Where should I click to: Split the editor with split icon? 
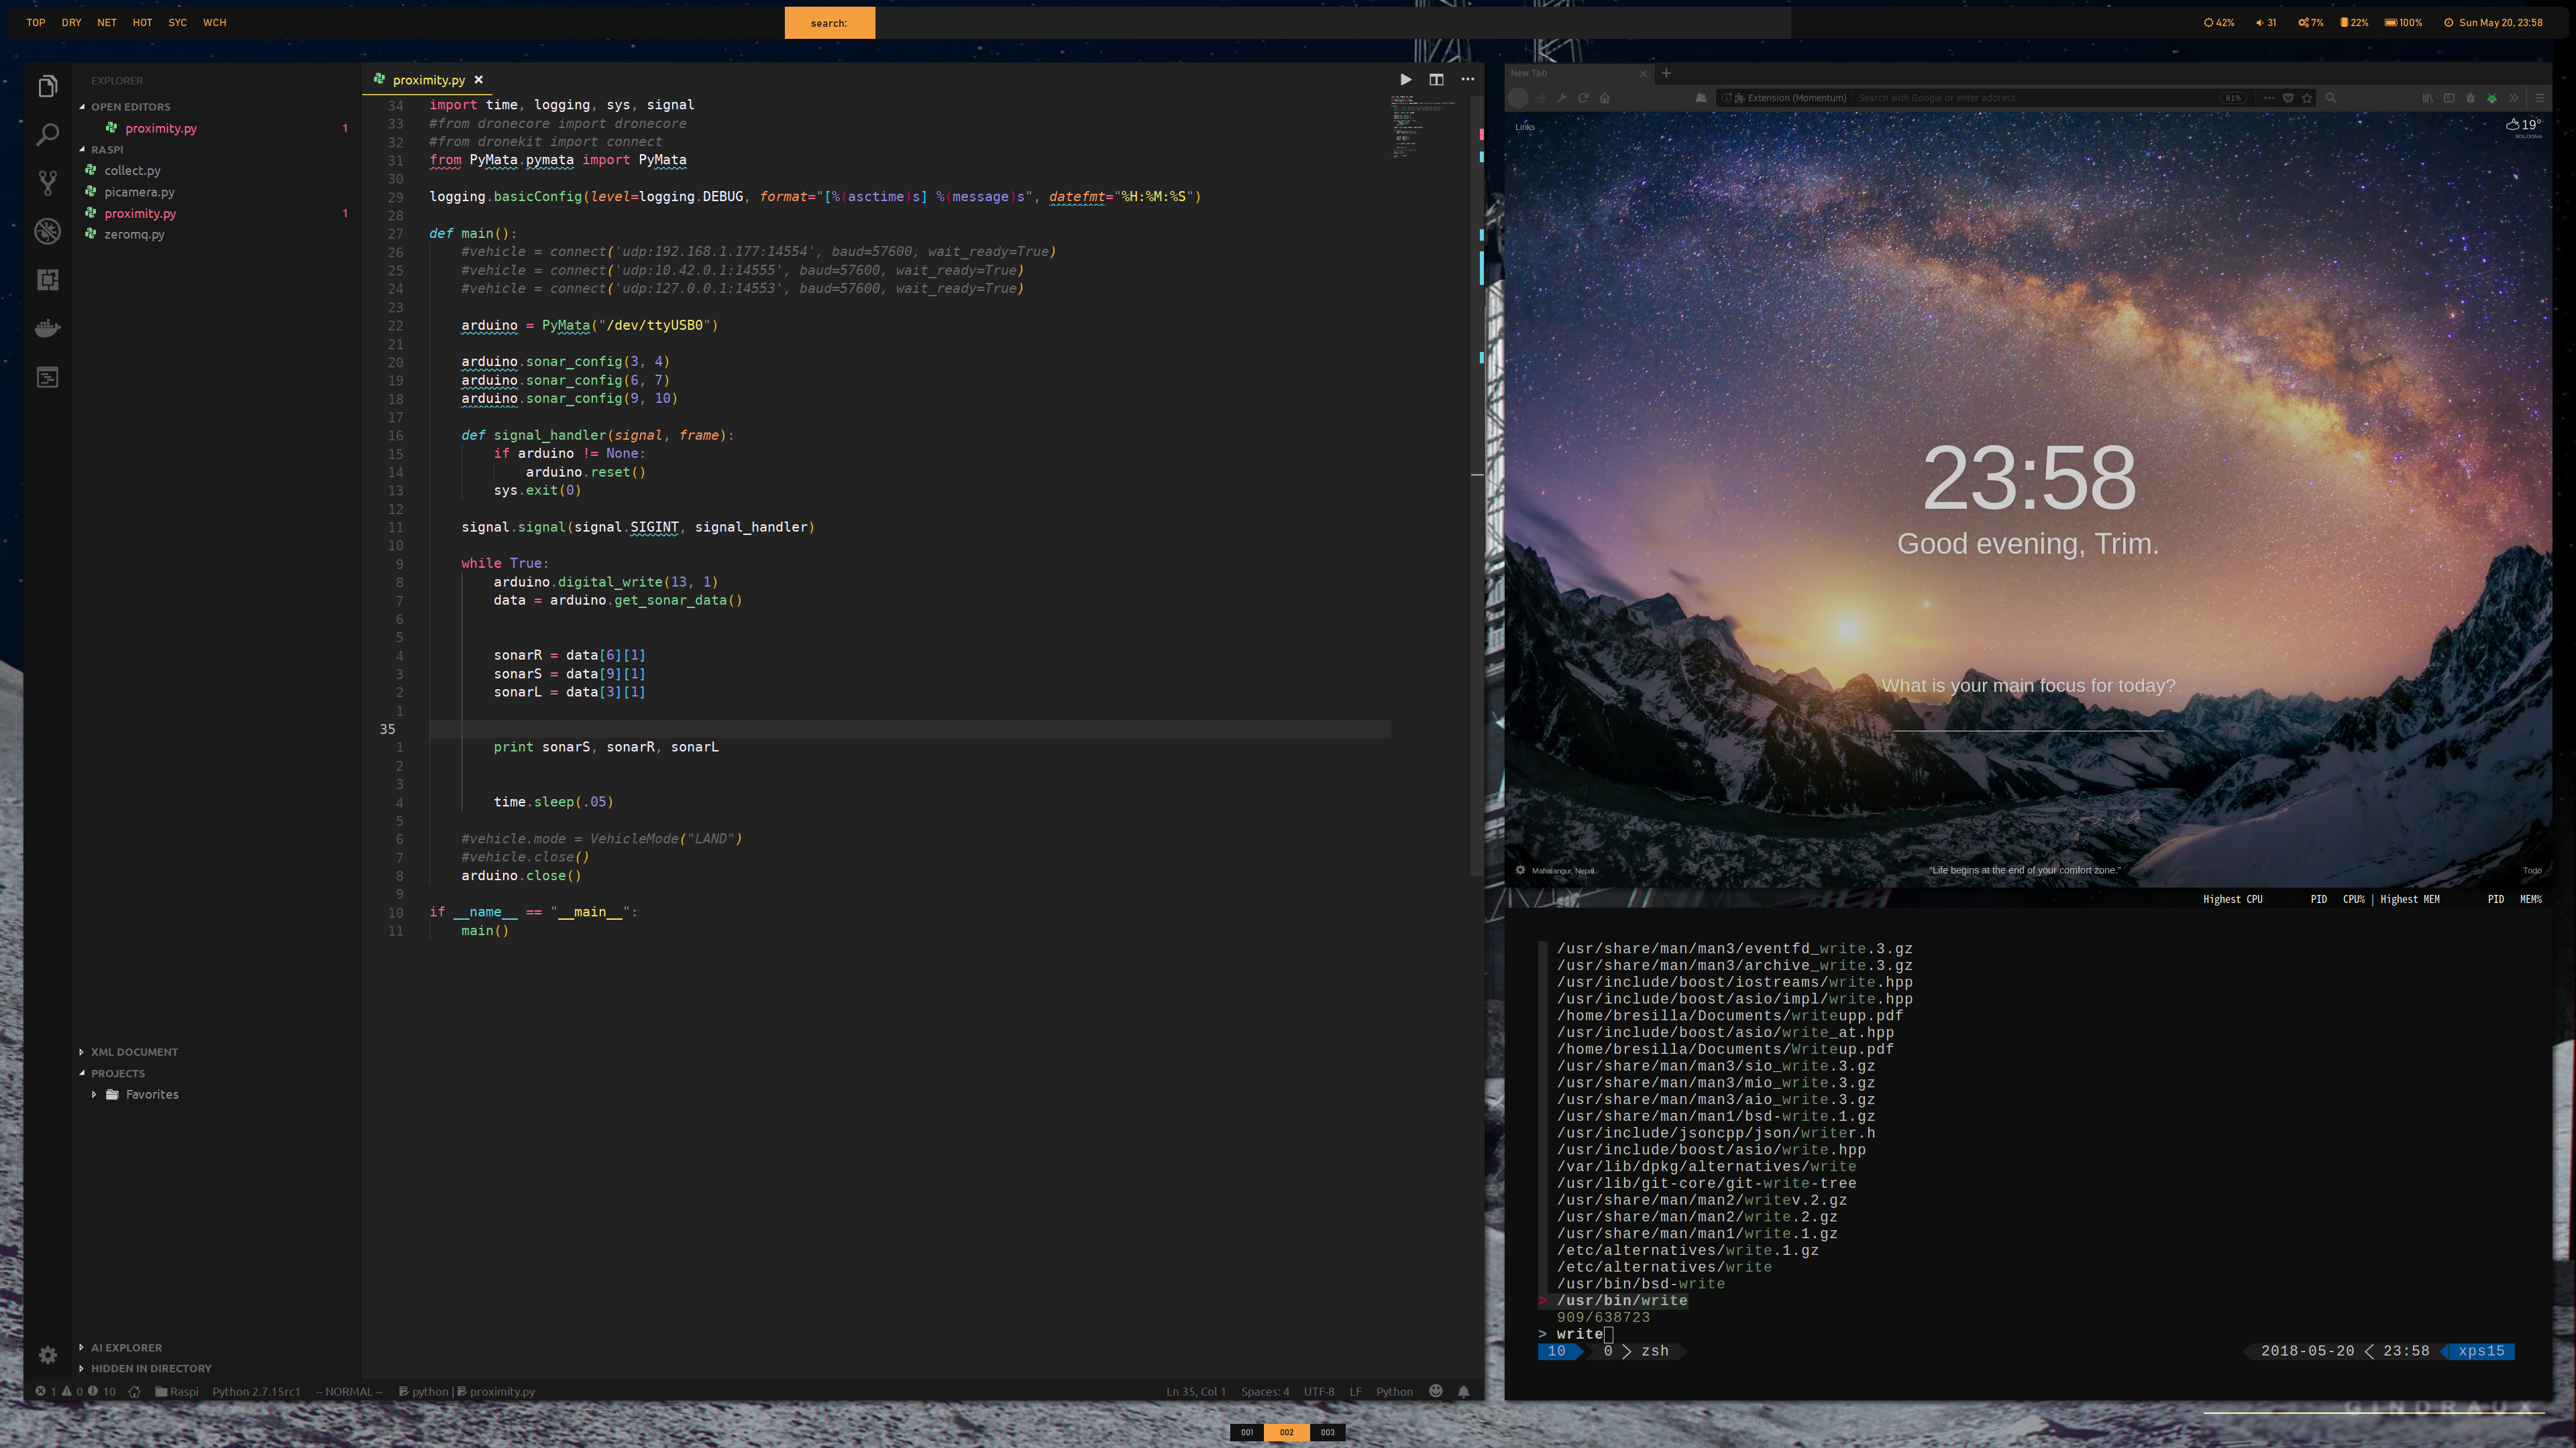(x=1436, y=80)
